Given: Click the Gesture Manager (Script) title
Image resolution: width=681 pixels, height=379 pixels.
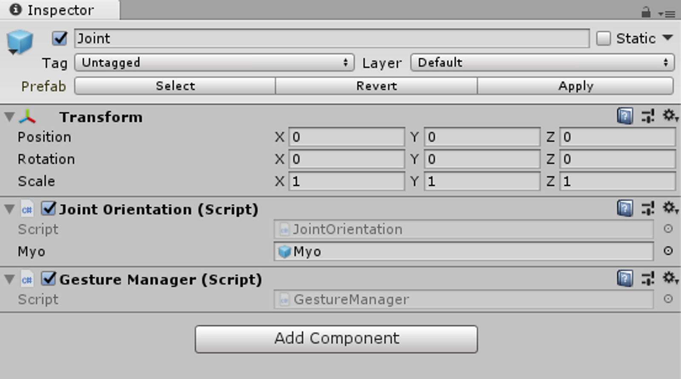Looking at the screenshot, I should 160,279.
